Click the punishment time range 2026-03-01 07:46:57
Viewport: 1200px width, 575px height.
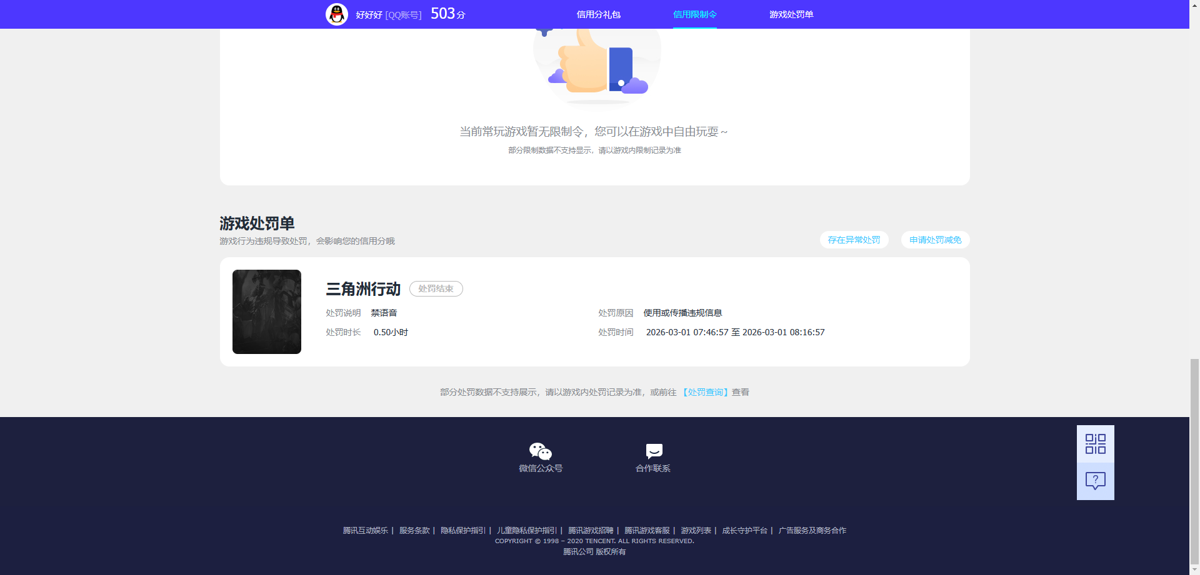pyautogui.click(x=735, y=332)
